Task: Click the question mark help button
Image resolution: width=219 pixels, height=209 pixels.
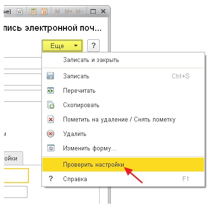Action: (93, 46)
